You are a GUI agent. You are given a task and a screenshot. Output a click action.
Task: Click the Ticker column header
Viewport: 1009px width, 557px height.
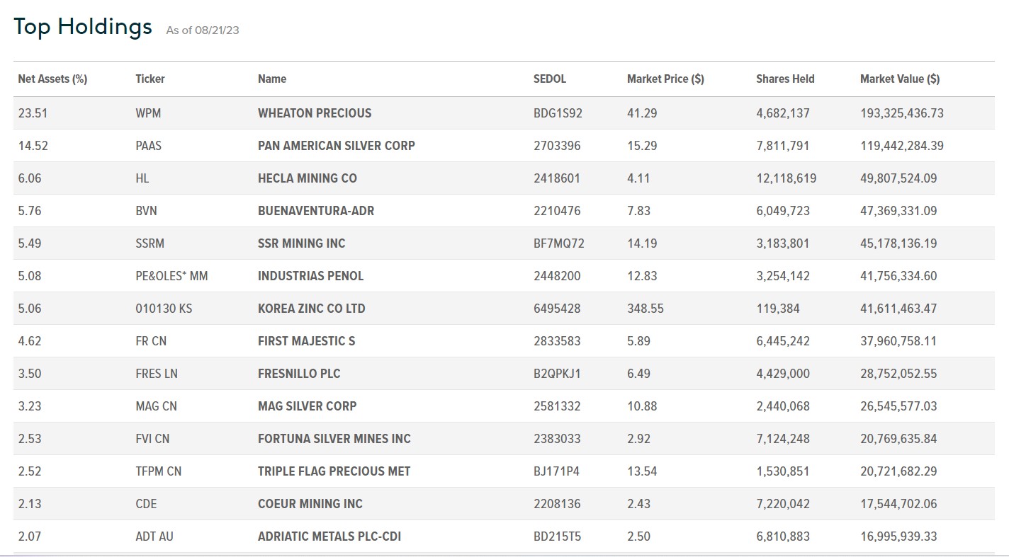(150, 79)
